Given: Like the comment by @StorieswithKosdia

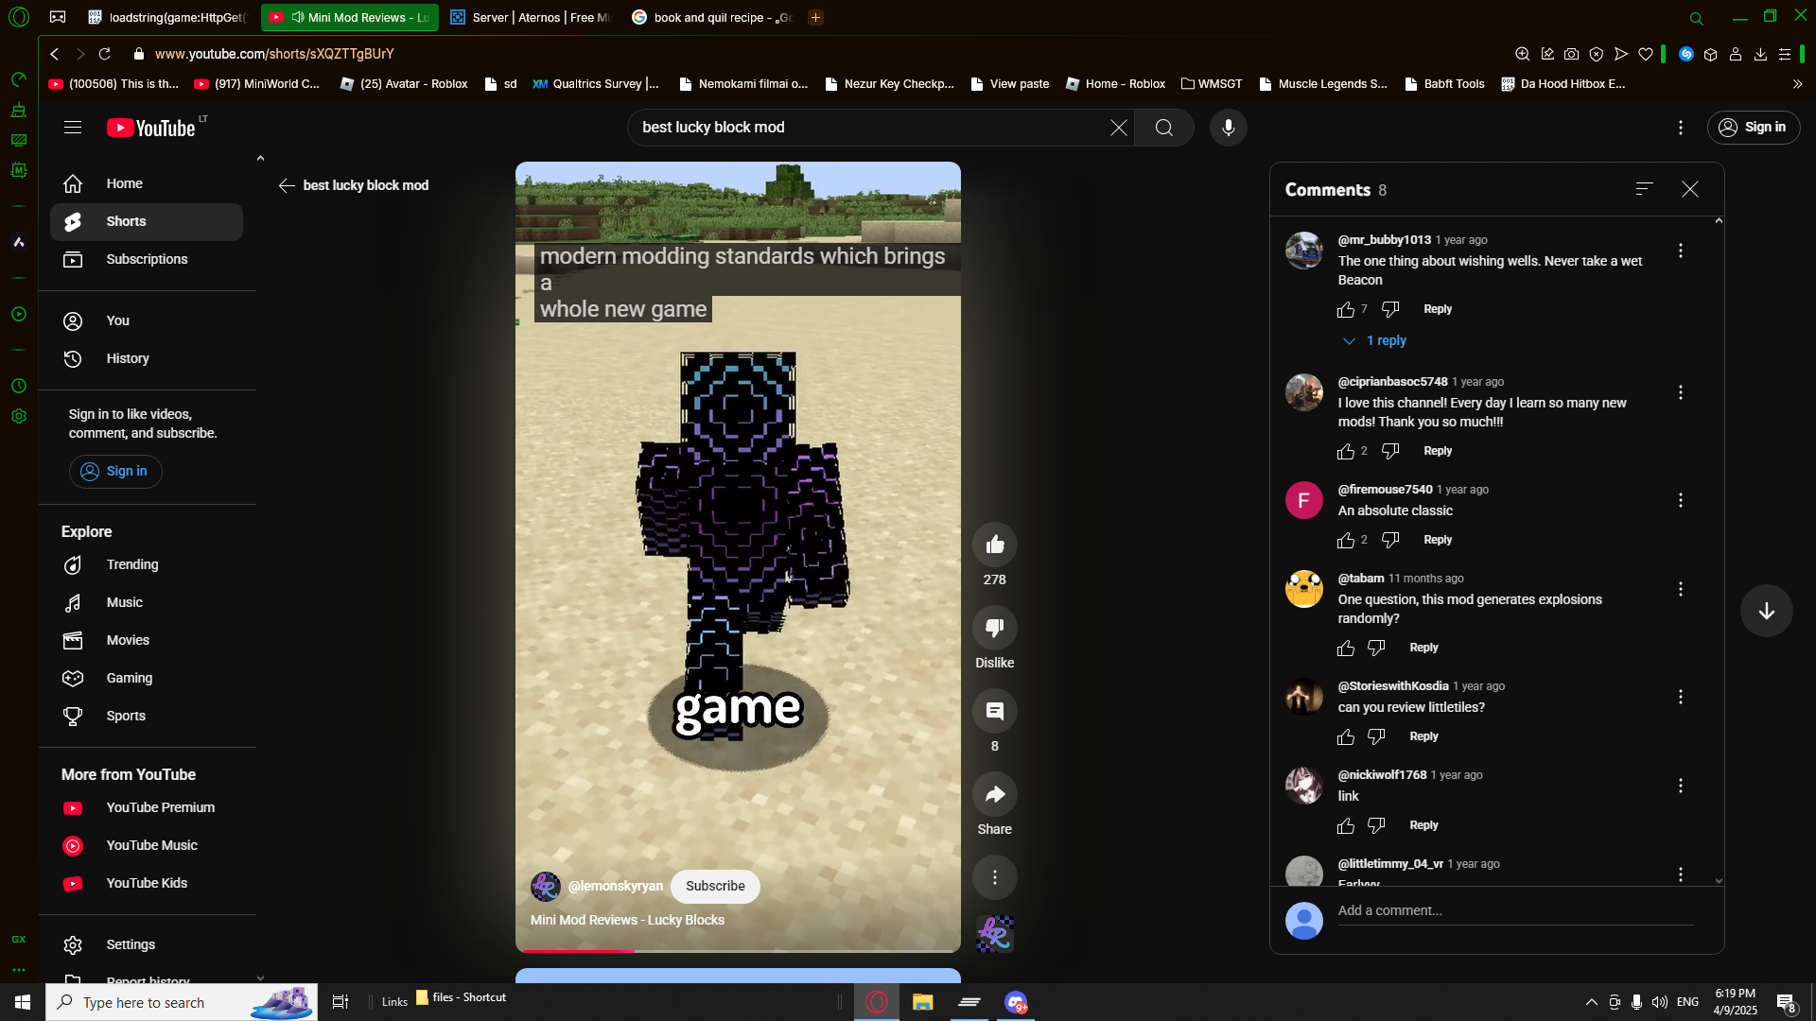Looking at the screenshot, I should 1346,737.
